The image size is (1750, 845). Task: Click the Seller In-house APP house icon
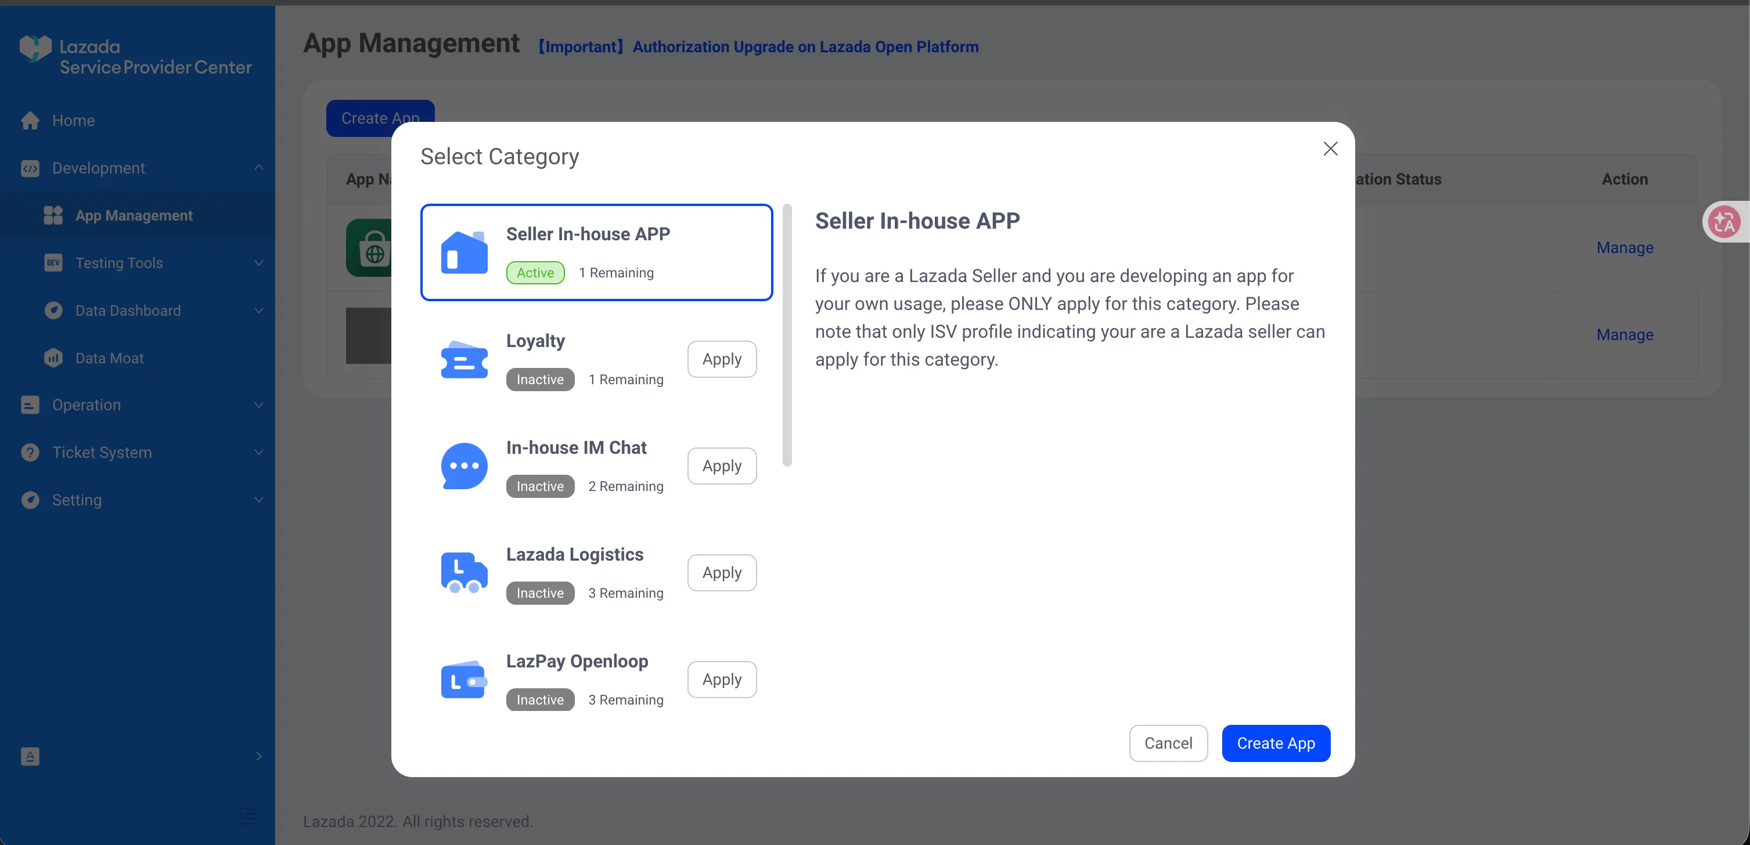pos(464,252)
